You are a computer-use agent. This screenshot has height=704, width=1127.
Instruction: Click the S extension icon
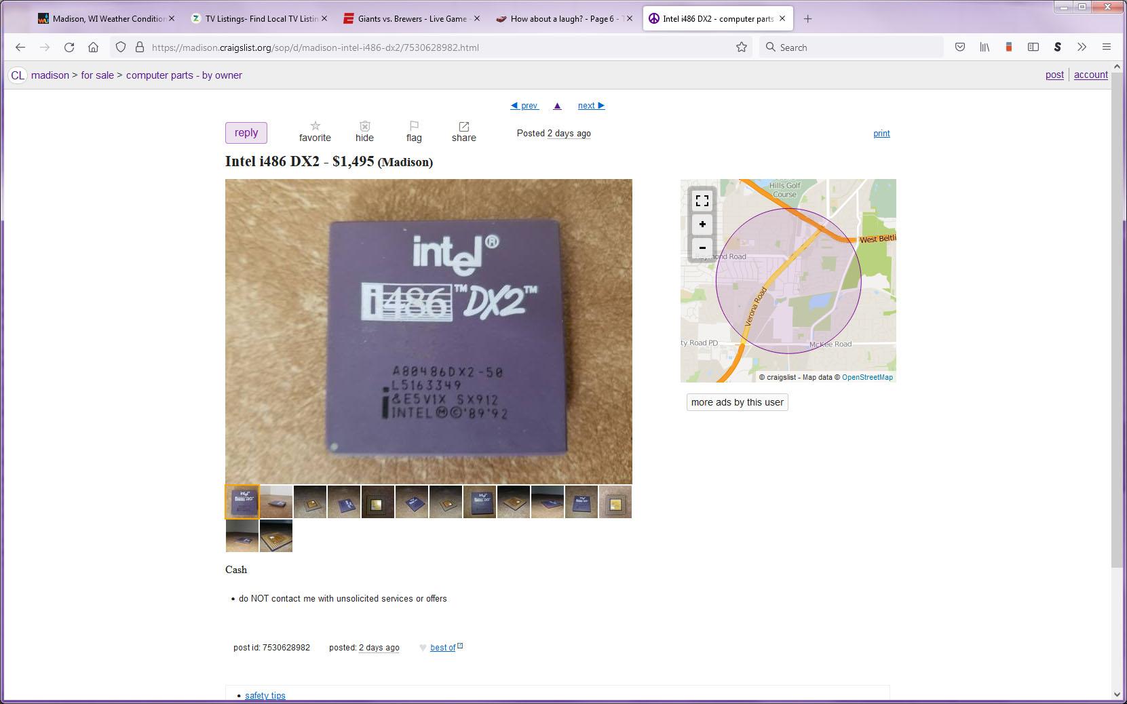point(1057,47)
